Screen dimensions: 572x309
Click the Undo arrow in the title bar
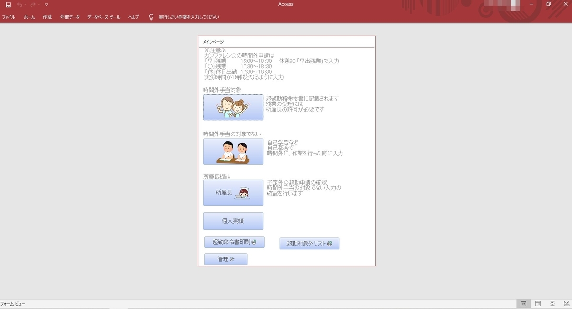(20, 4)
